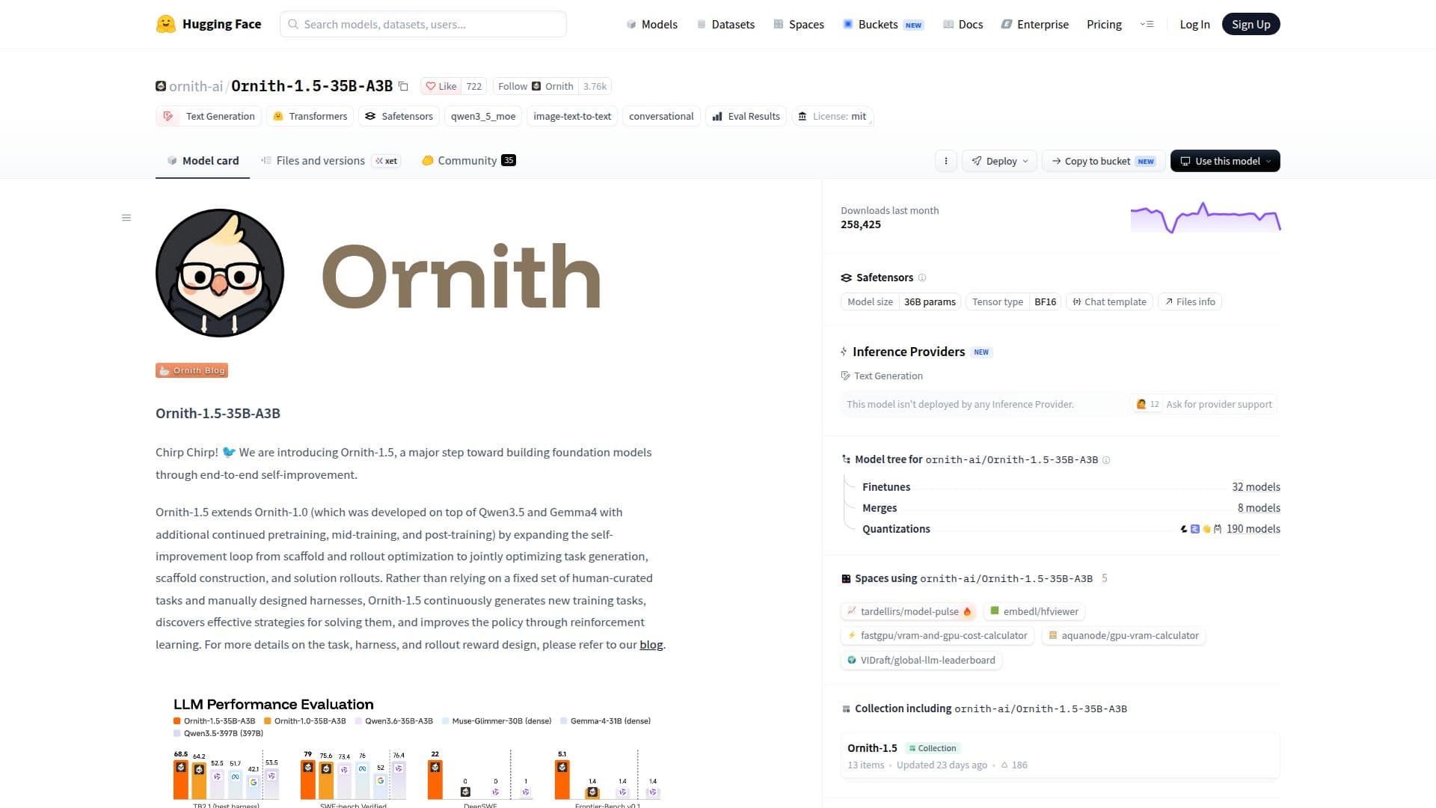Open the Files and versions tab
Image resolution: width=1436 pixels, height=808 pixels.
(x=330, y=160)
